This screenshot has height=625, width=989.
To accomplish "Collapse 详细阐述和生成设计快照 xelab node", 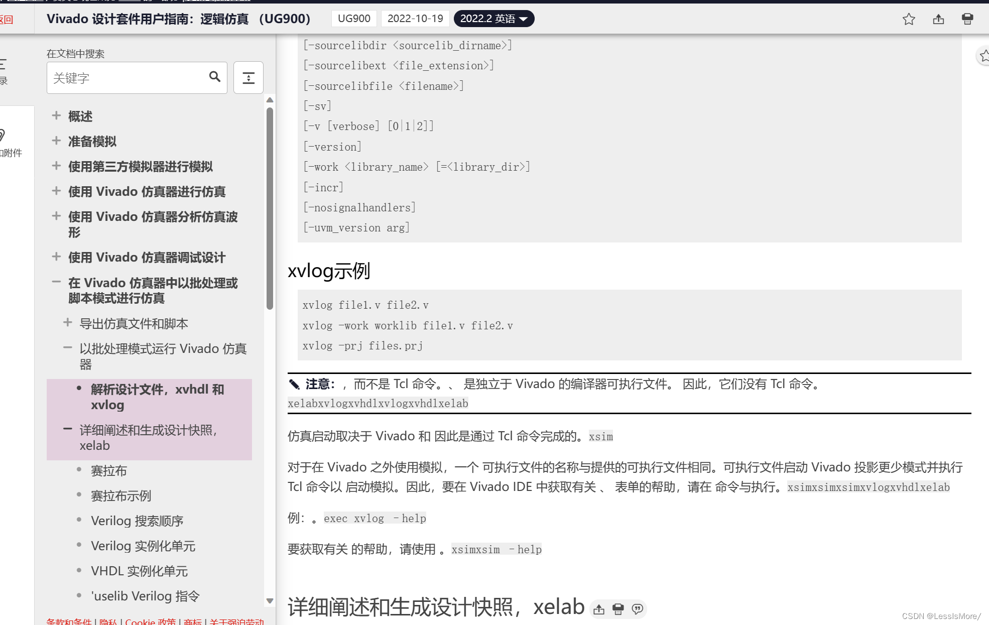I will (x=67, y=429).
